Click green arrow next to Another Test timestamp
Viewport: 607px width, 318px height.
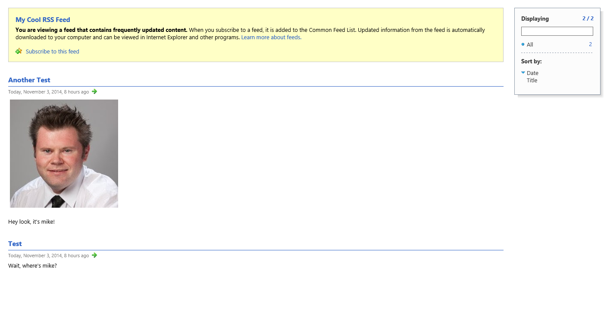pyautogui.click(x=94, y=91)
